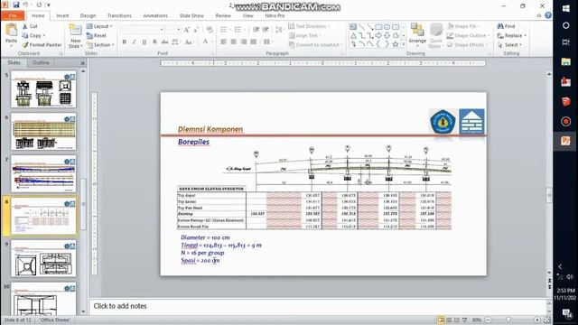Open the File tab
578x325 pixels.
[x=13, y=15]
